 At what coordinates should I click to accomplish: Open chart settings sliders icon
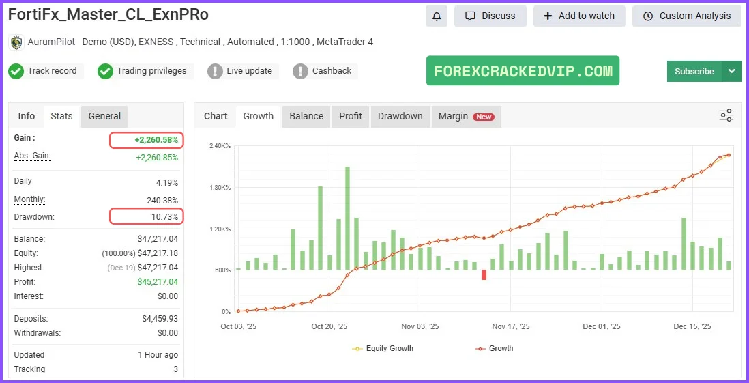click(x=726, y=115)
